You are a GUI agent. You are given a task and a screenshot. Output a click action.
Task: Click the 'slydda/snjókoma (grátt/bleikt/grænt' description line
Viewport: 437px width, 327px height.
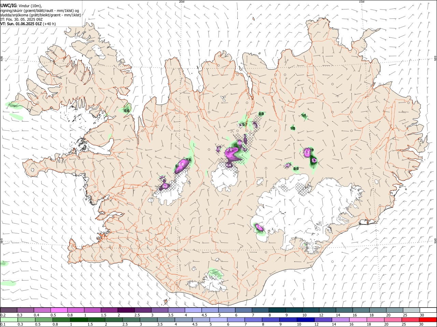click(41, 15)
